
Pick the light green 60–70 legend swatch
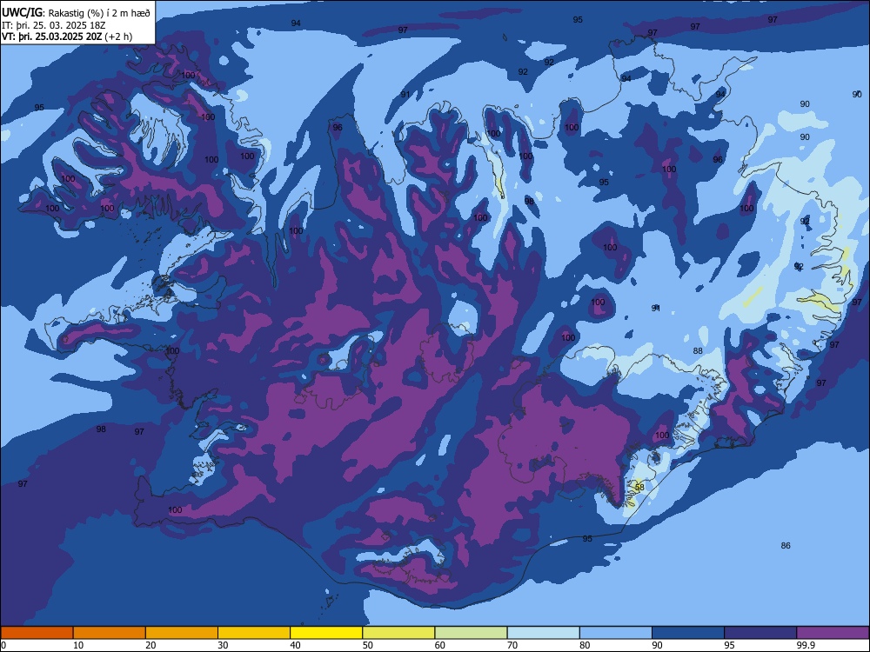pos(471,633)
